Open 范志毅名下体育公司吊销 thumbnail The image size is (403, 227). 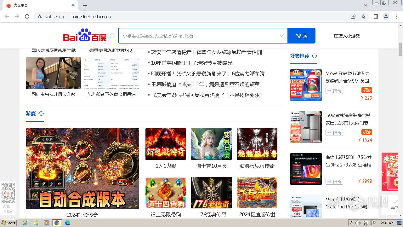click(x=111, y=73)
